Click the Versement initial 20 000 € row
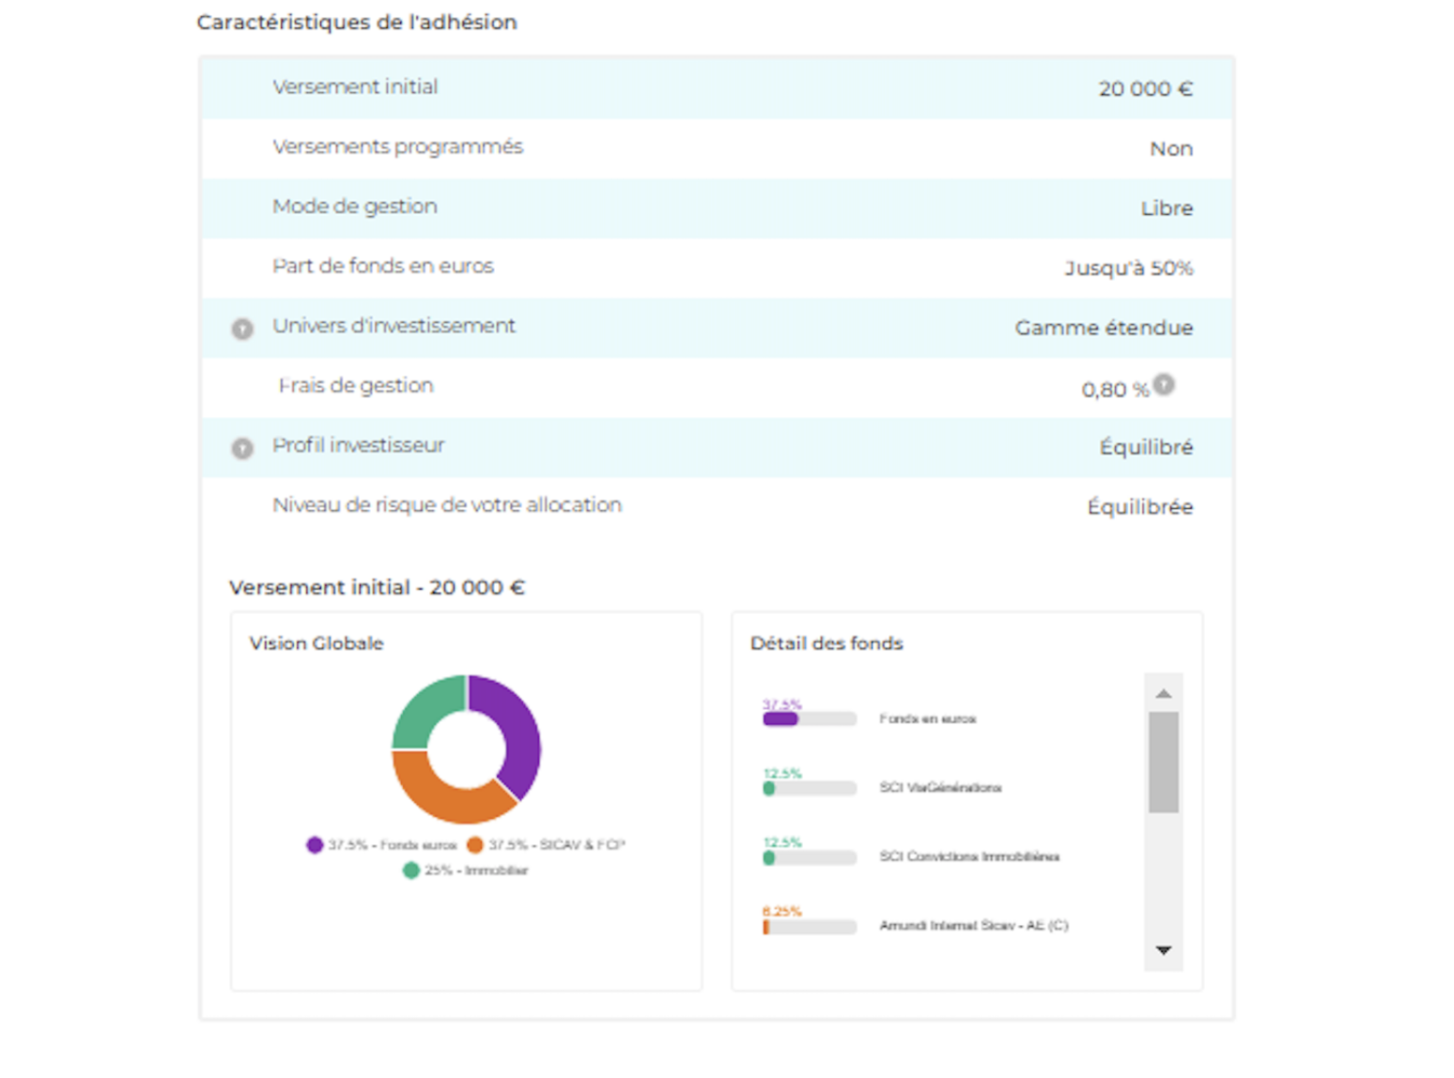1454x1078 pixels. pos(716,88)
